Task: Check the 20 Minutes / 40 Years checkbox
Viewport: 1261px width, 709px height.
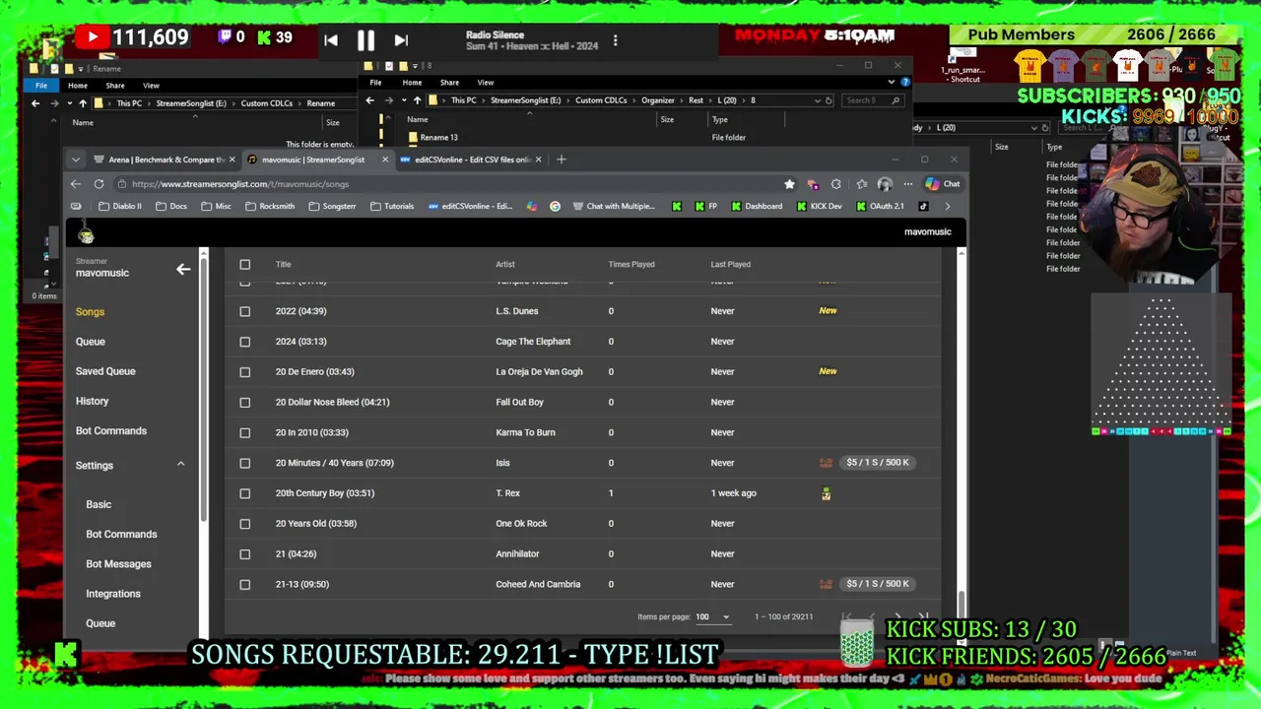Action: point(245,463)
